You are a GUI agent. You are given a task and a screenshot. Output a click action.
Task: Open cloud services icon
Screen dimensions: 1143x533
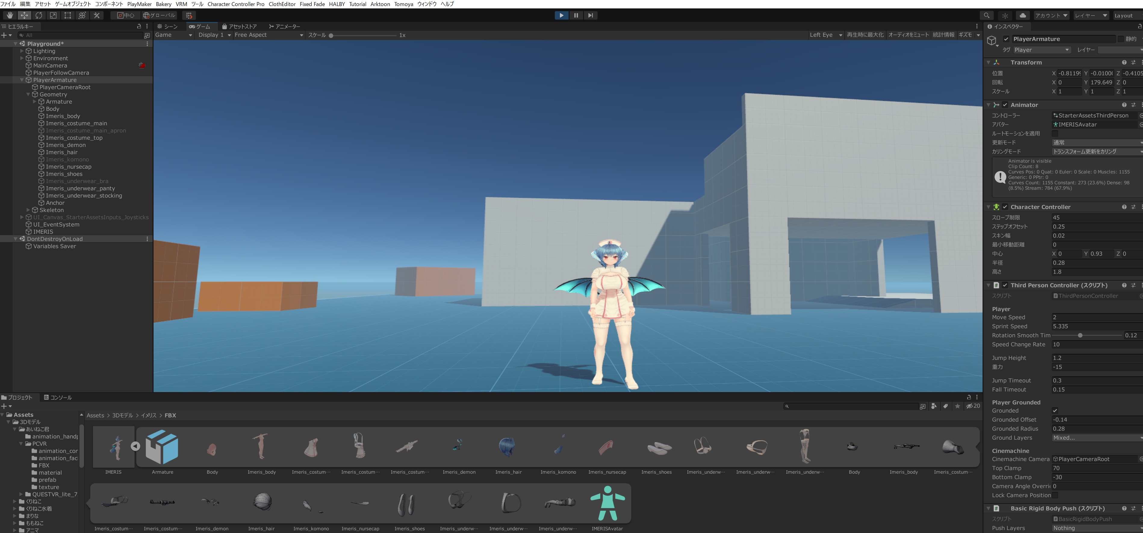pos(1023,15)
